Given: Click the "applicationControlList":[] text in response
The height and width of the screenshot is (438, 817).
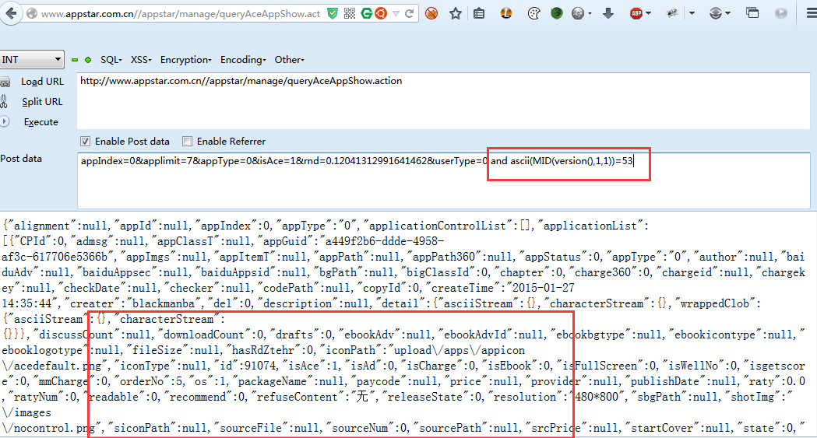Looking at the screenshot, I should [449, 226].
